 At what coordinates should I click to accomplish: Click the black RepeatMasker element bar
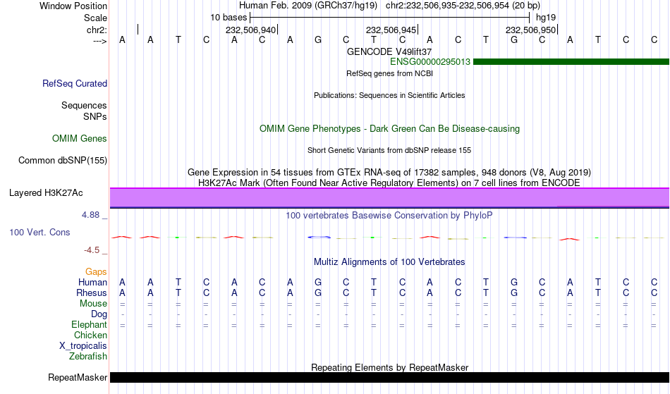[x=390, y=377]
